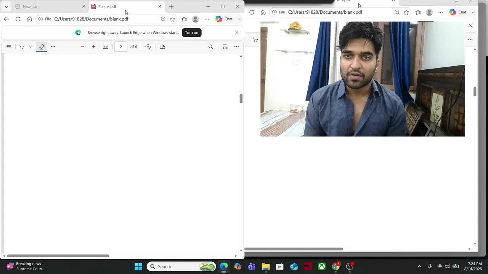This screenshot has height=274, width=488.
Task: Click the page number field showing 2
Action: 121,47
